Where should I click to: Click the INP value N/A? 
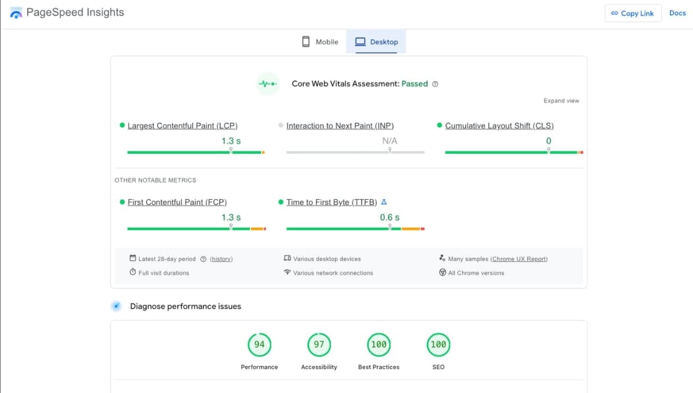point(390,140)
